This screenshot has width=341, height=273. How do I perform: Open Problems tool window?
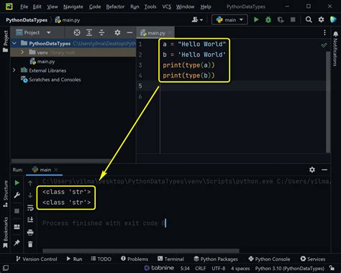[135, 259]
